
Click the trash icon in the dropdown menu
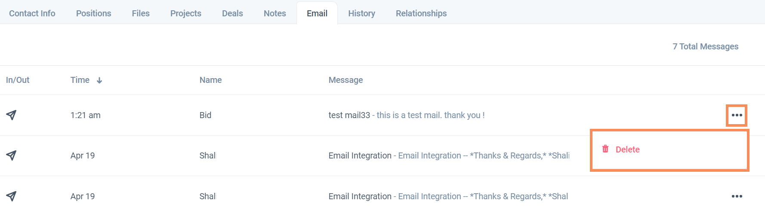pos(605,149)
